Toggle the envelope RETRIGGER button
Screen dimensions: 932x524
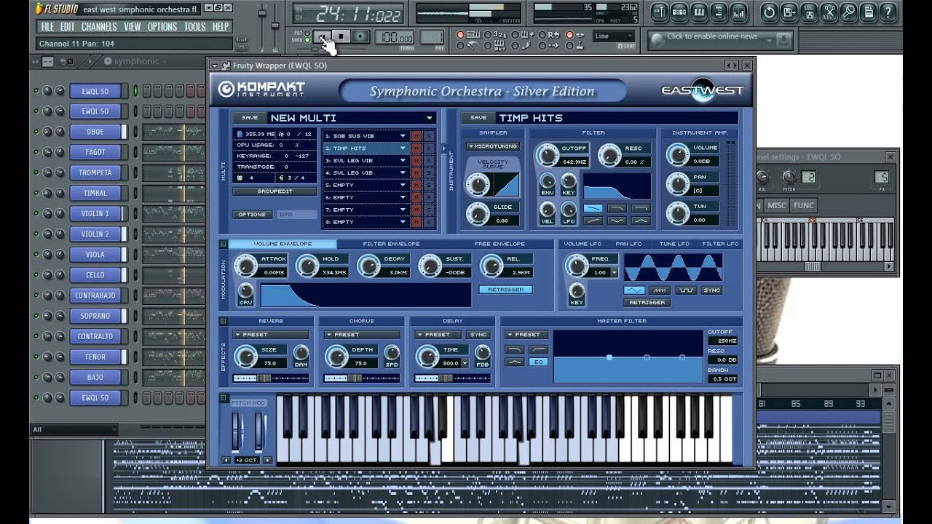[505, 290]
